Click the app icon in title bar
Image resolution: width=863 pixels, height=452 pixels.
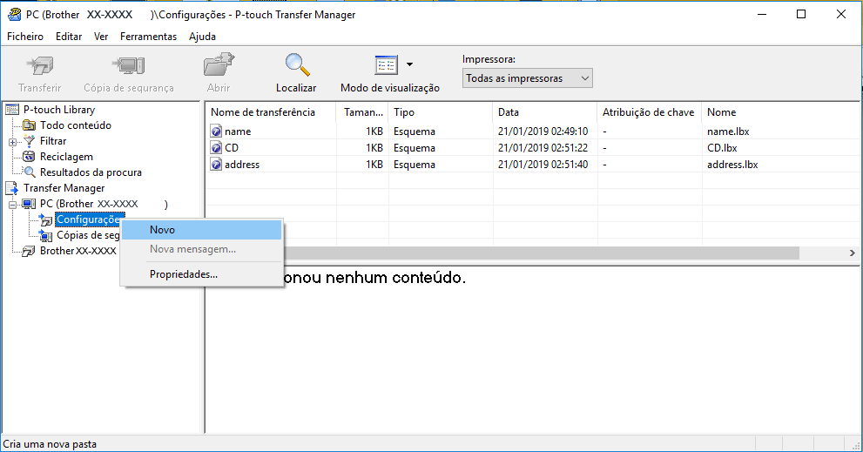[14, 14]
